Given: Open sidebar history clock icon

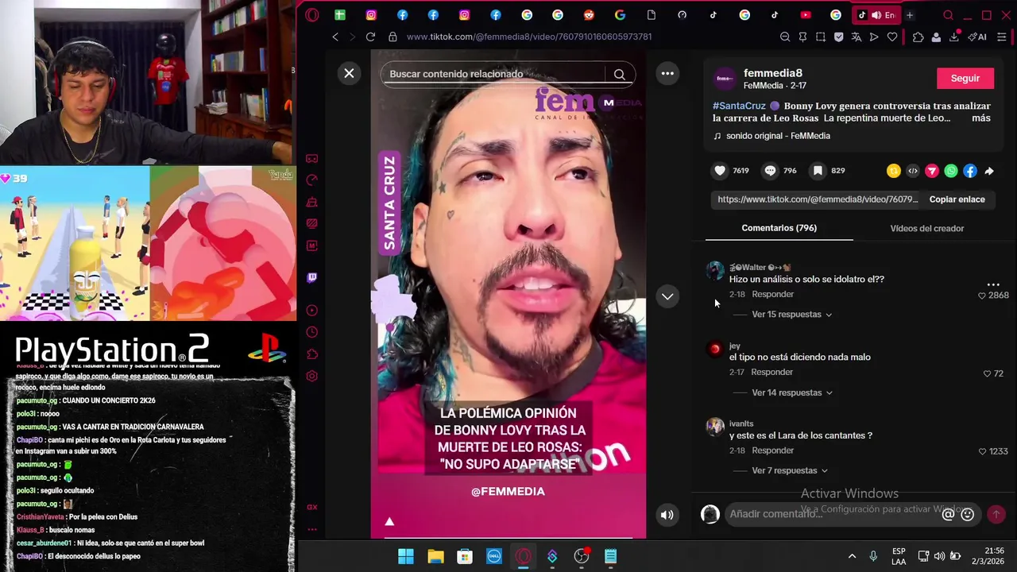Looking at the screenshot, I should point(312,332).
